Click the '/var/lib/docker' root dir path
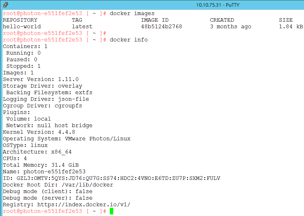This screenshot has width=304, height=216. 88,185
